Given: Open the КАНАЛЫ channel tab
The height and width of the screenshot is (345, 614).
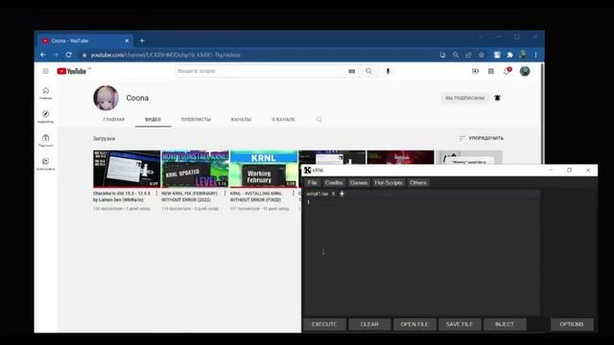Looking at the screenshot, I should [x=241, y=119].
